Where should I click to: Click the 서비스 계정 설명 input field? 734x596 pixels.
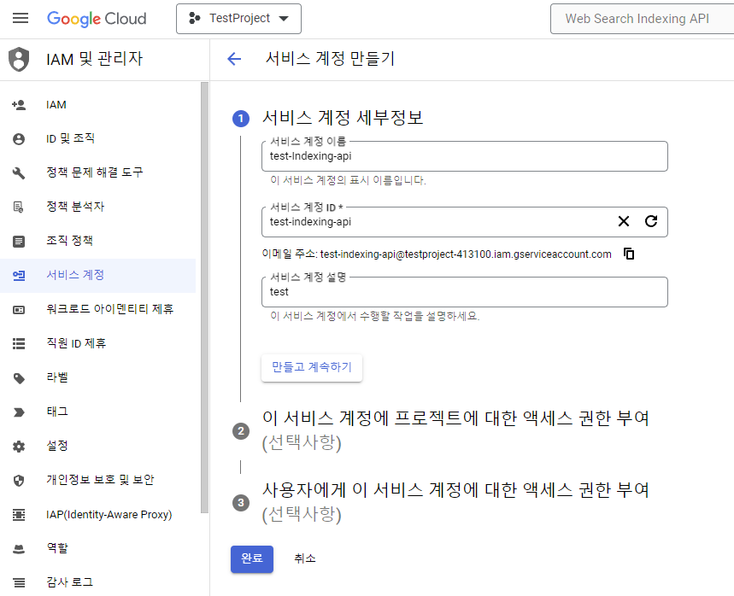(x=464, y=292)
